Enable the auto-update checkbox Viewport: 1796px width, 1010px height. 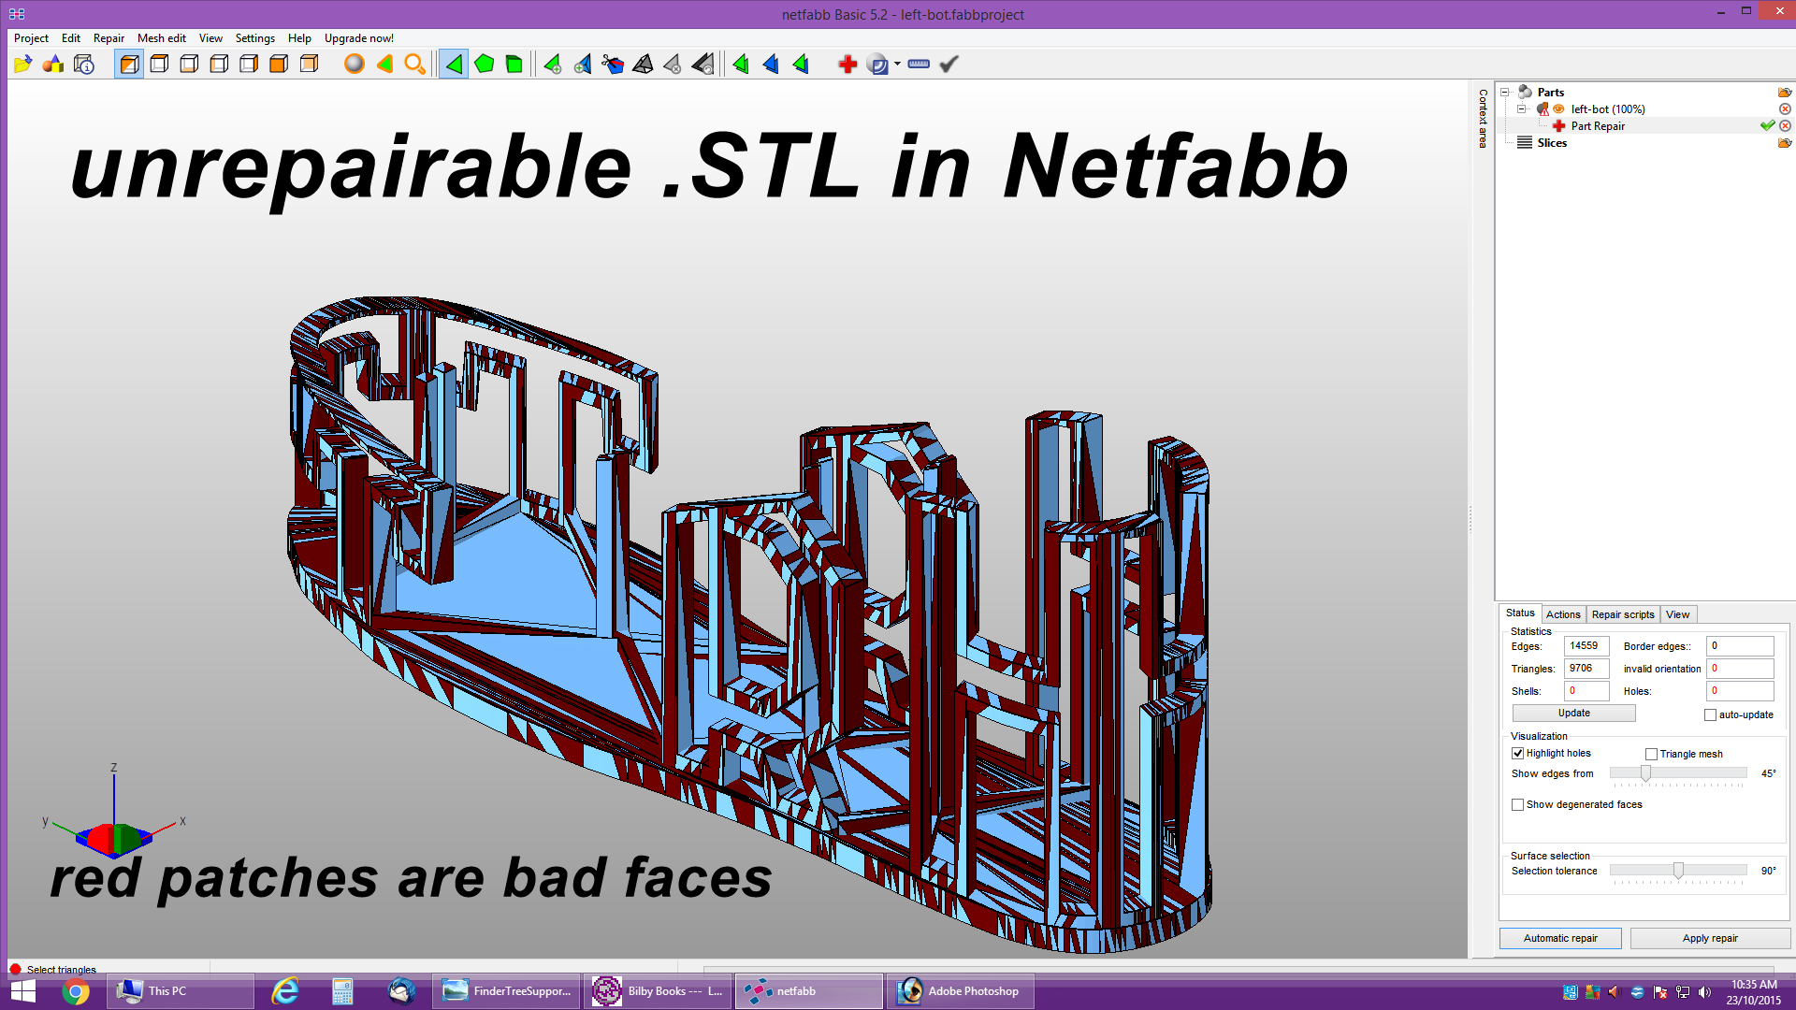(x=1710, y=714)
